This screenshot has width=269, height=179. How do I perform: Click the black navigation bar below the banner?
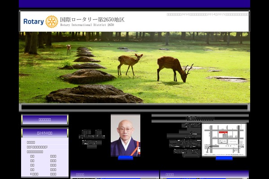pyautogui.click(x=134, y=107)
